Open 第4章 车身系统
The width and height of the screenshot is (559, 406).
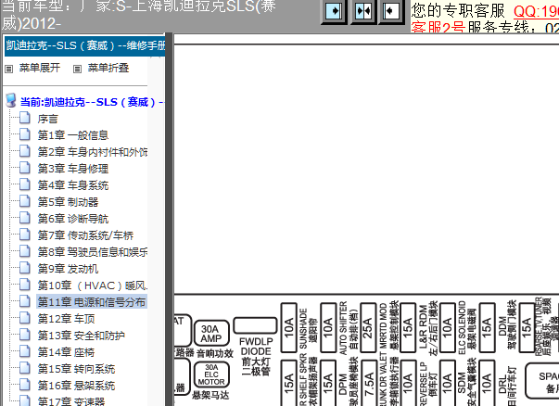[x=73, y=185]
